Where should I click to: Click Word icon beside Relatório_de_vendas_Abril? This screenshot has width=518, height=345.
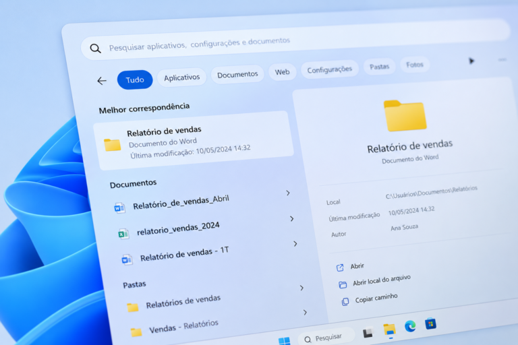[119, 208]
